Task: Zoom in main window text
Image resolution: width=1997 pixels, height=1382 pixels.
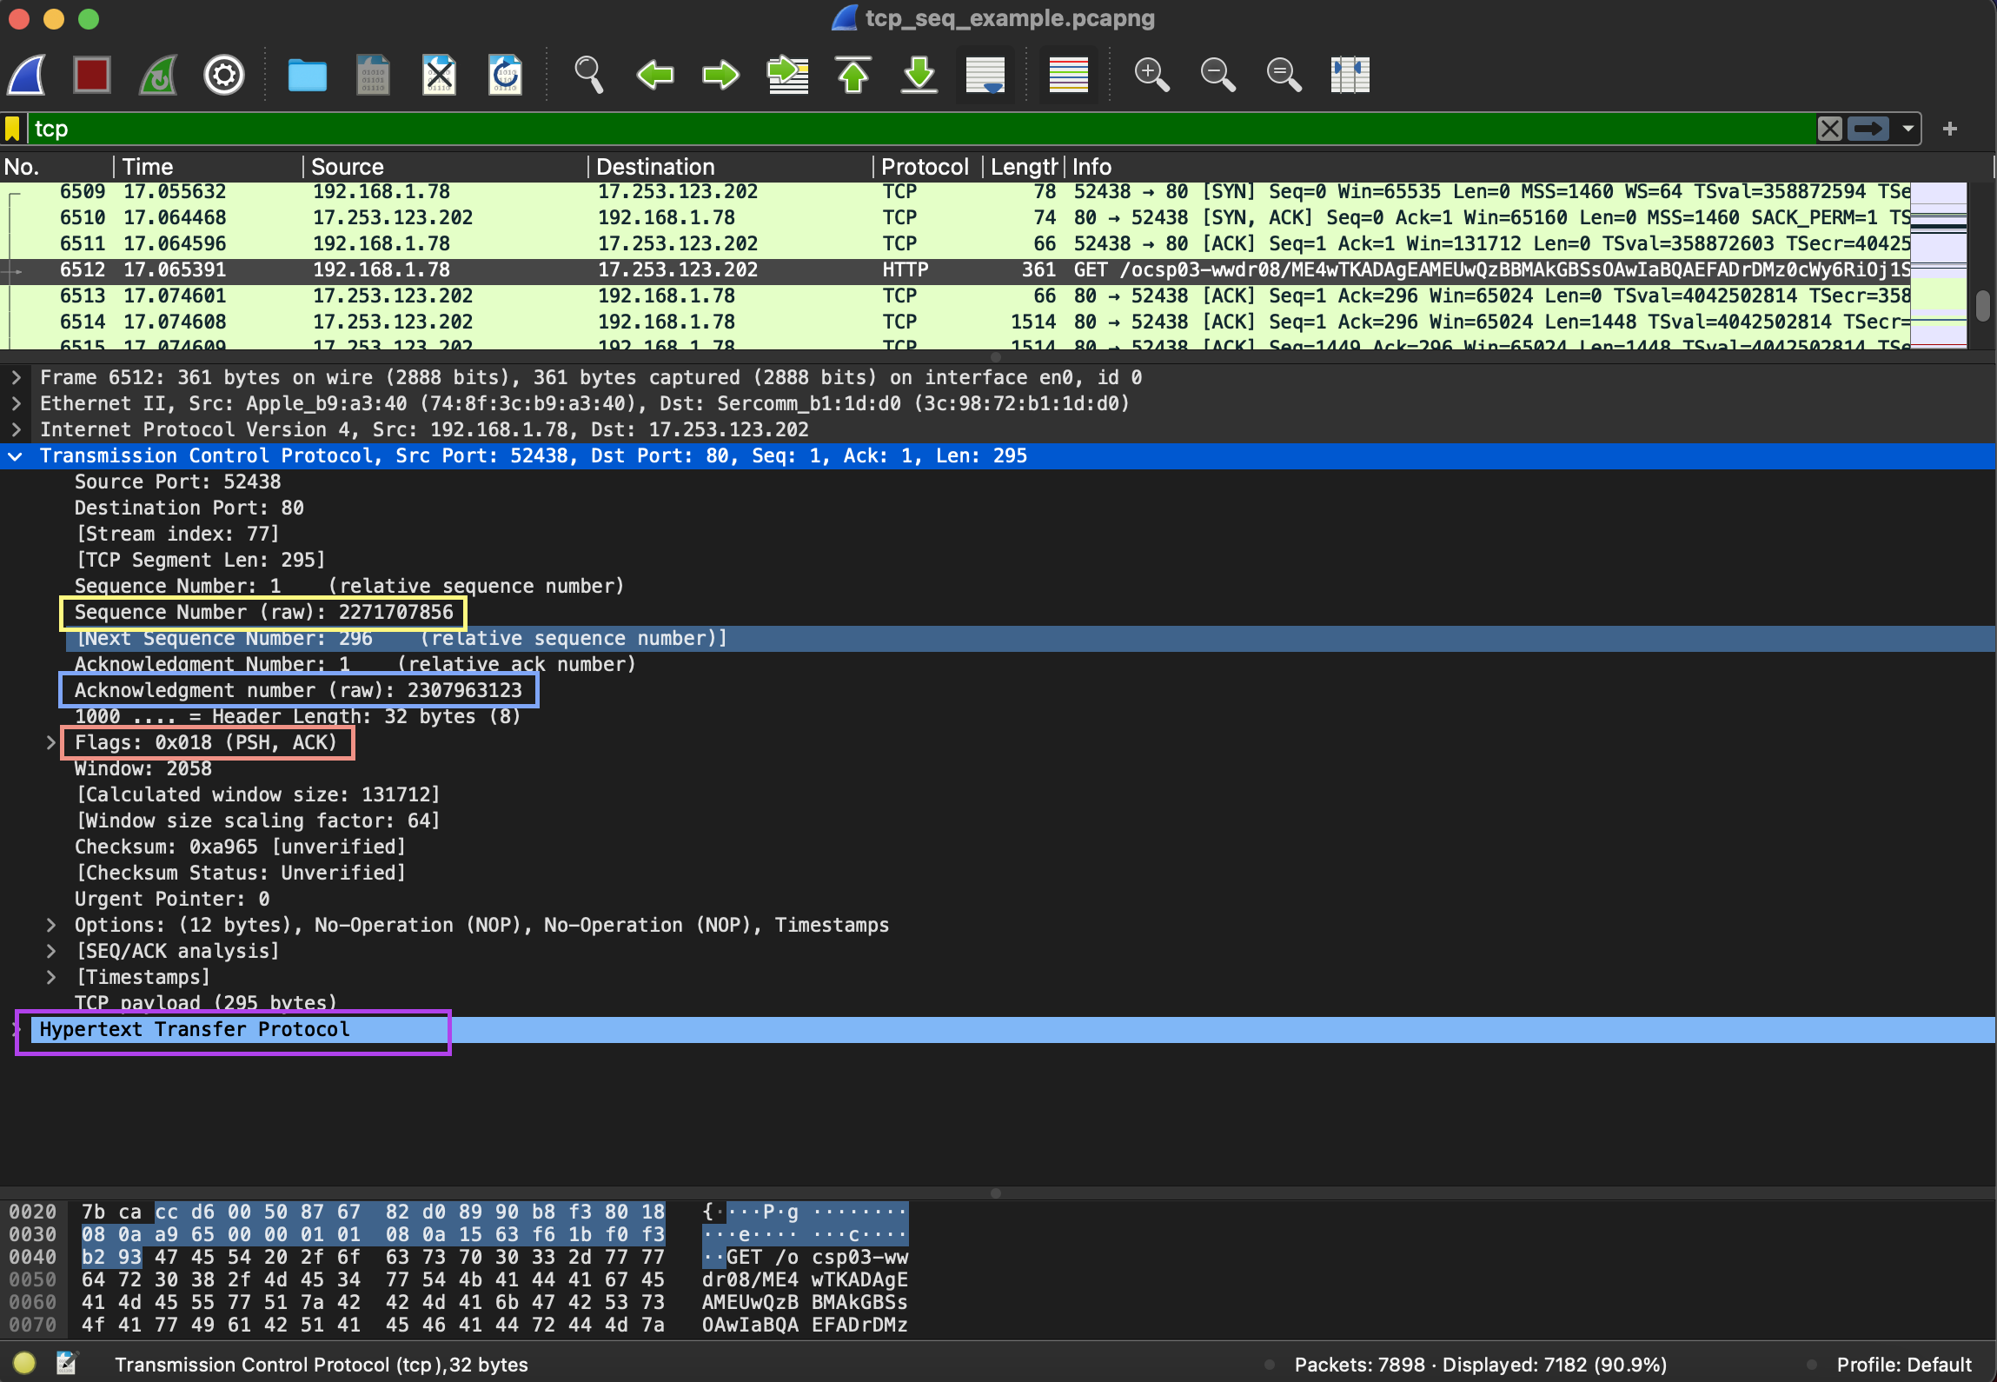Action: tap(1151, 76)
